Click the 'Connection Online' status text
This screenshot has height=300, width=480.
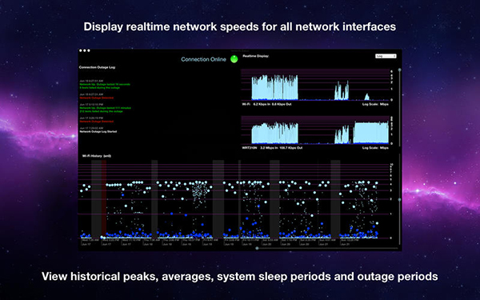point(203,59)
